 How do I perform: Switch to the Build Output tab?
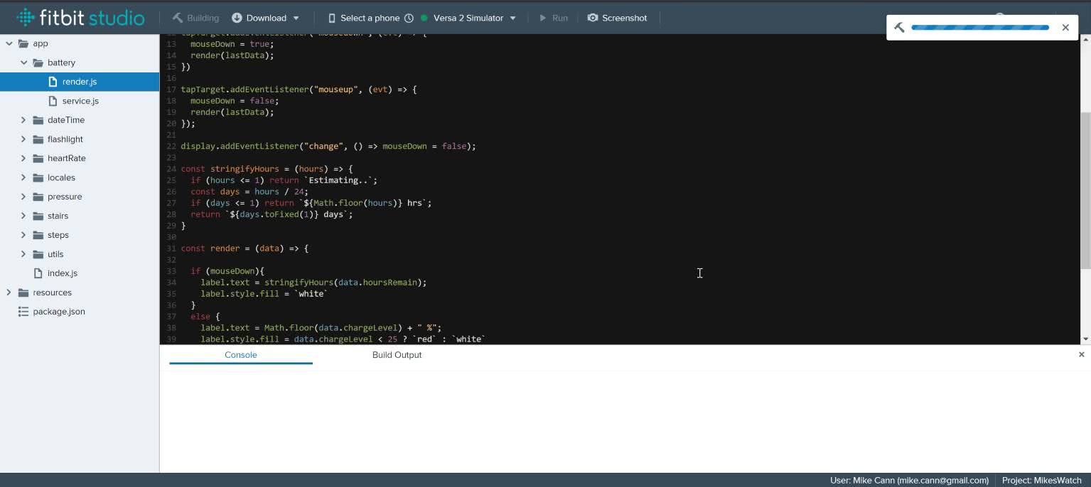[397, 355]
